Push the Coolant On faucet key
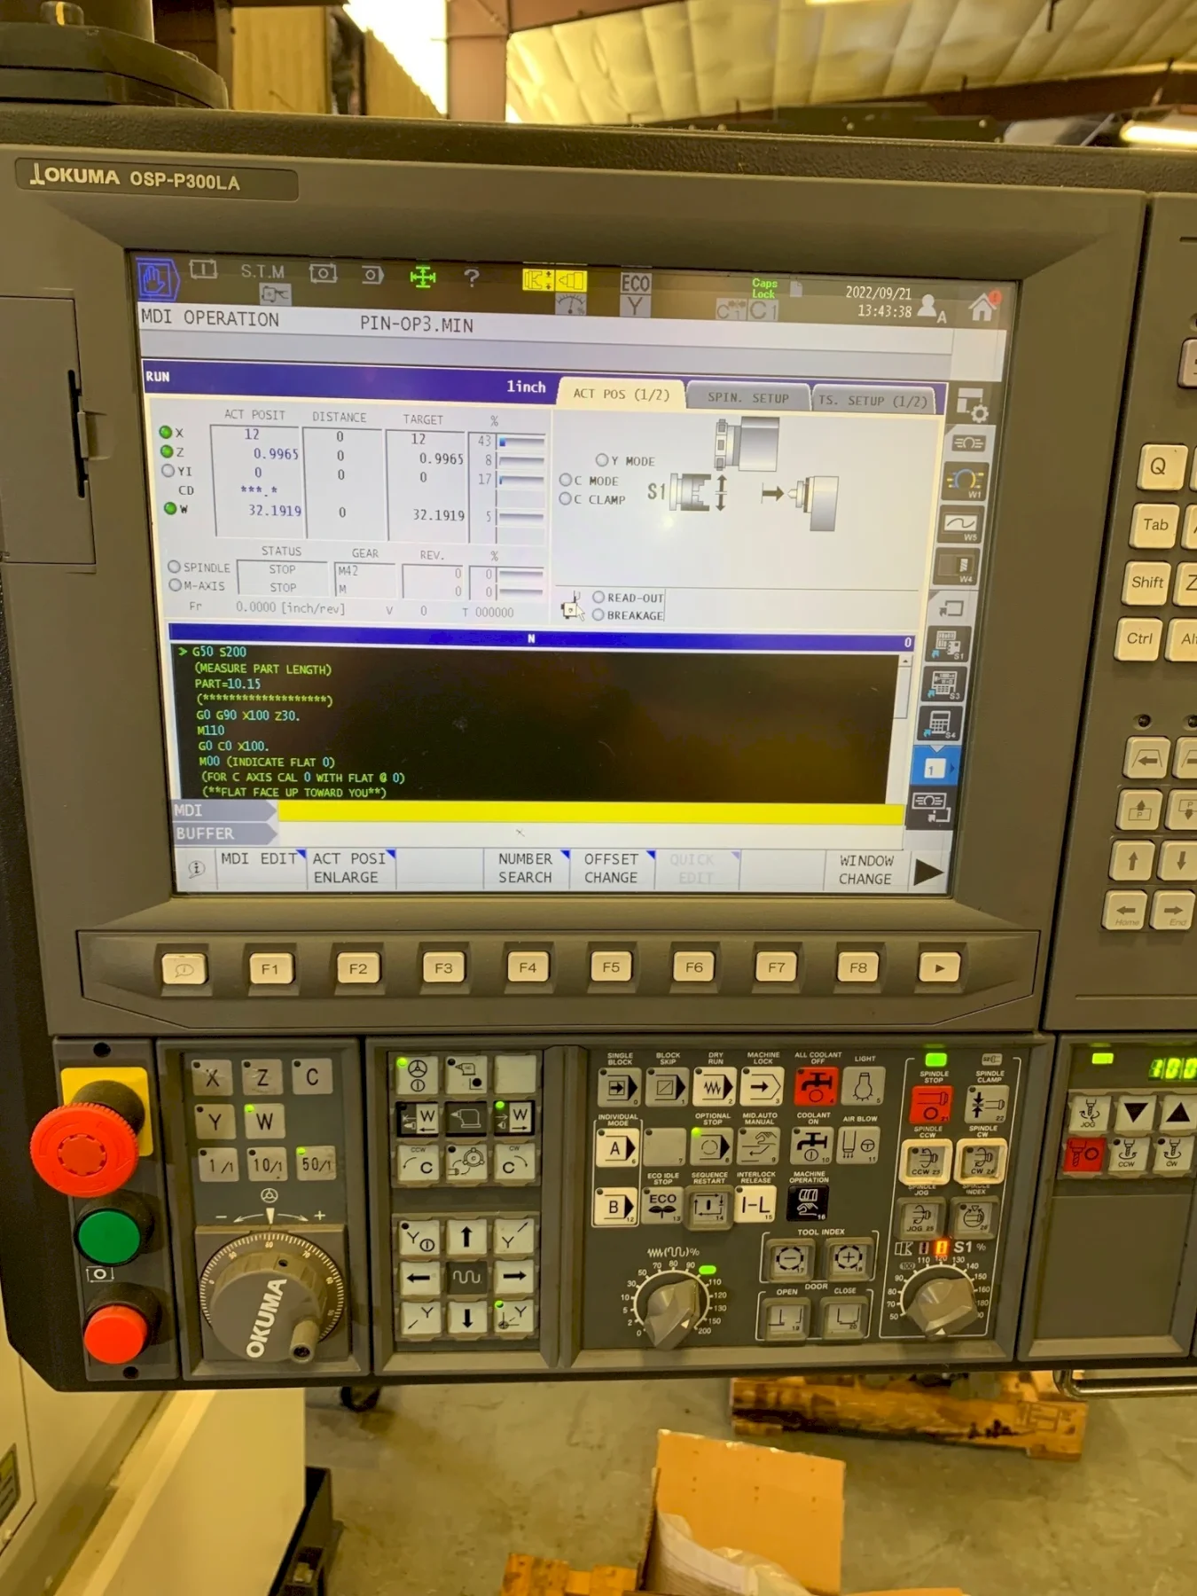This screenshot has height=1596, width=1197. [x=811, y=1146]
